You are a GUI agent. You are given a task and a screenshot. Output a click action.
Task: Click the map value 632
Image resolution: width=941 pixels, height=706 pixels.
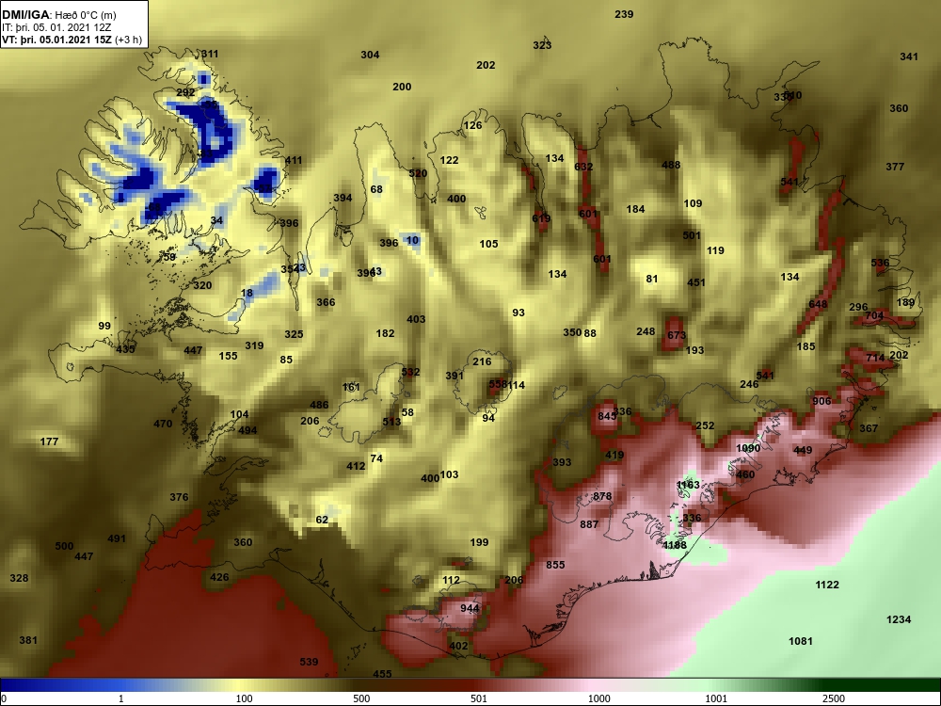[583, 167]
